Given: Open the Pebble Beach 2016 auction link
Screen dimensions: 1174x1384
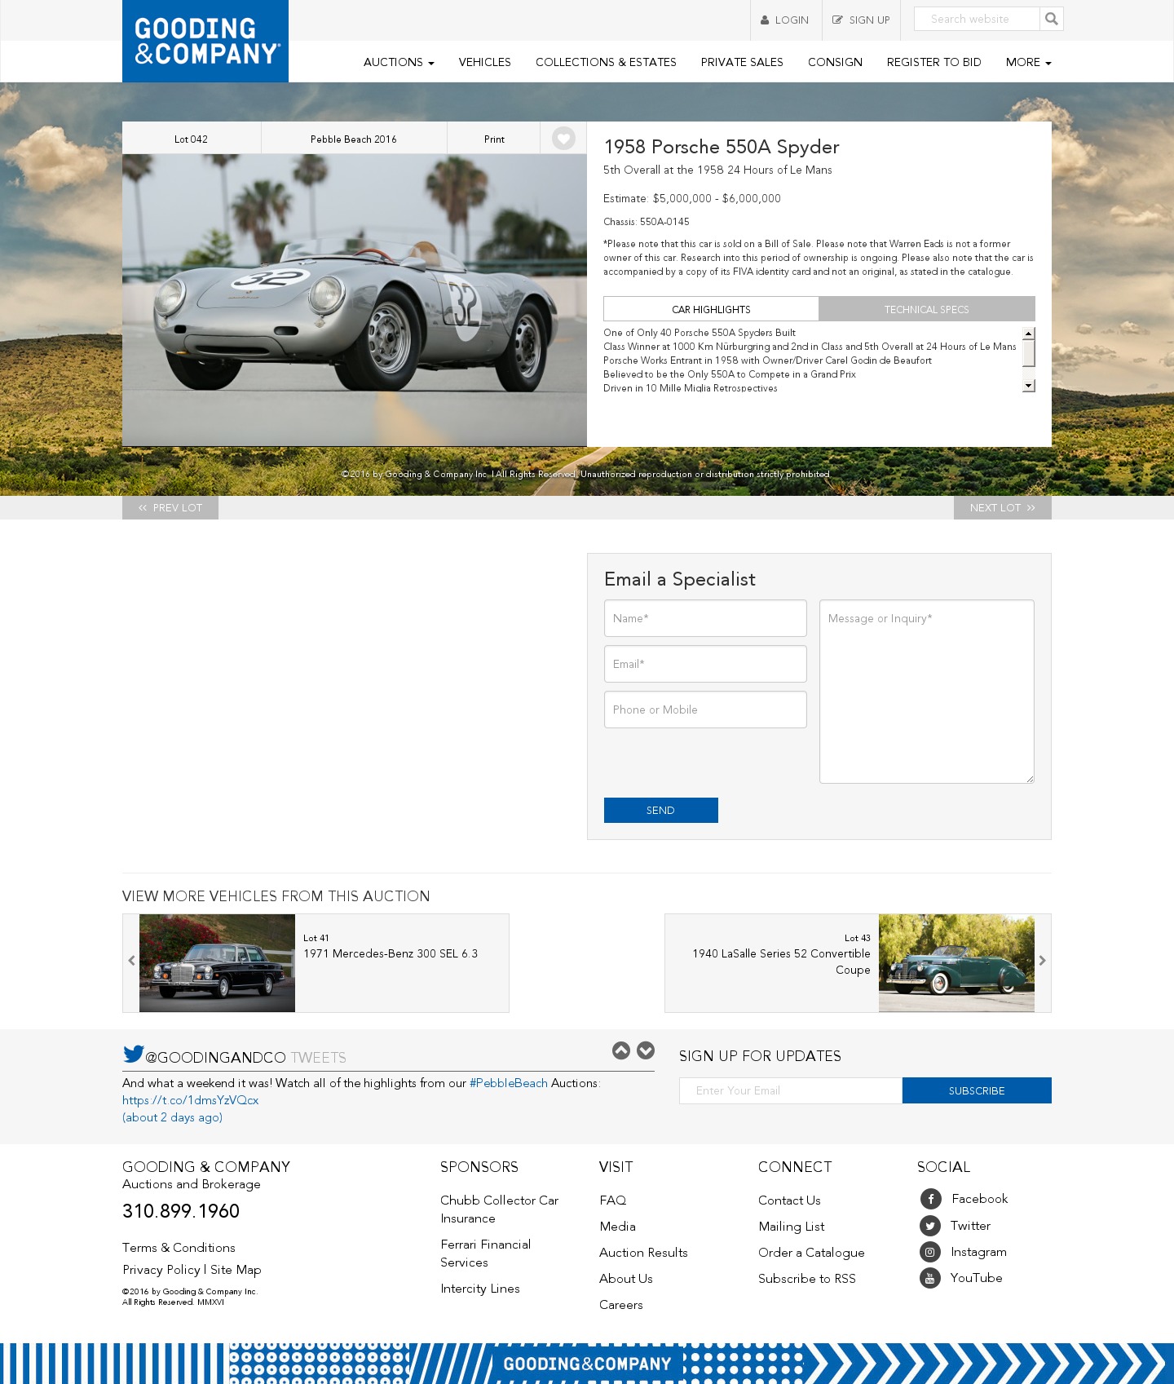Looking at the screenshot, I should pos(354,139).
